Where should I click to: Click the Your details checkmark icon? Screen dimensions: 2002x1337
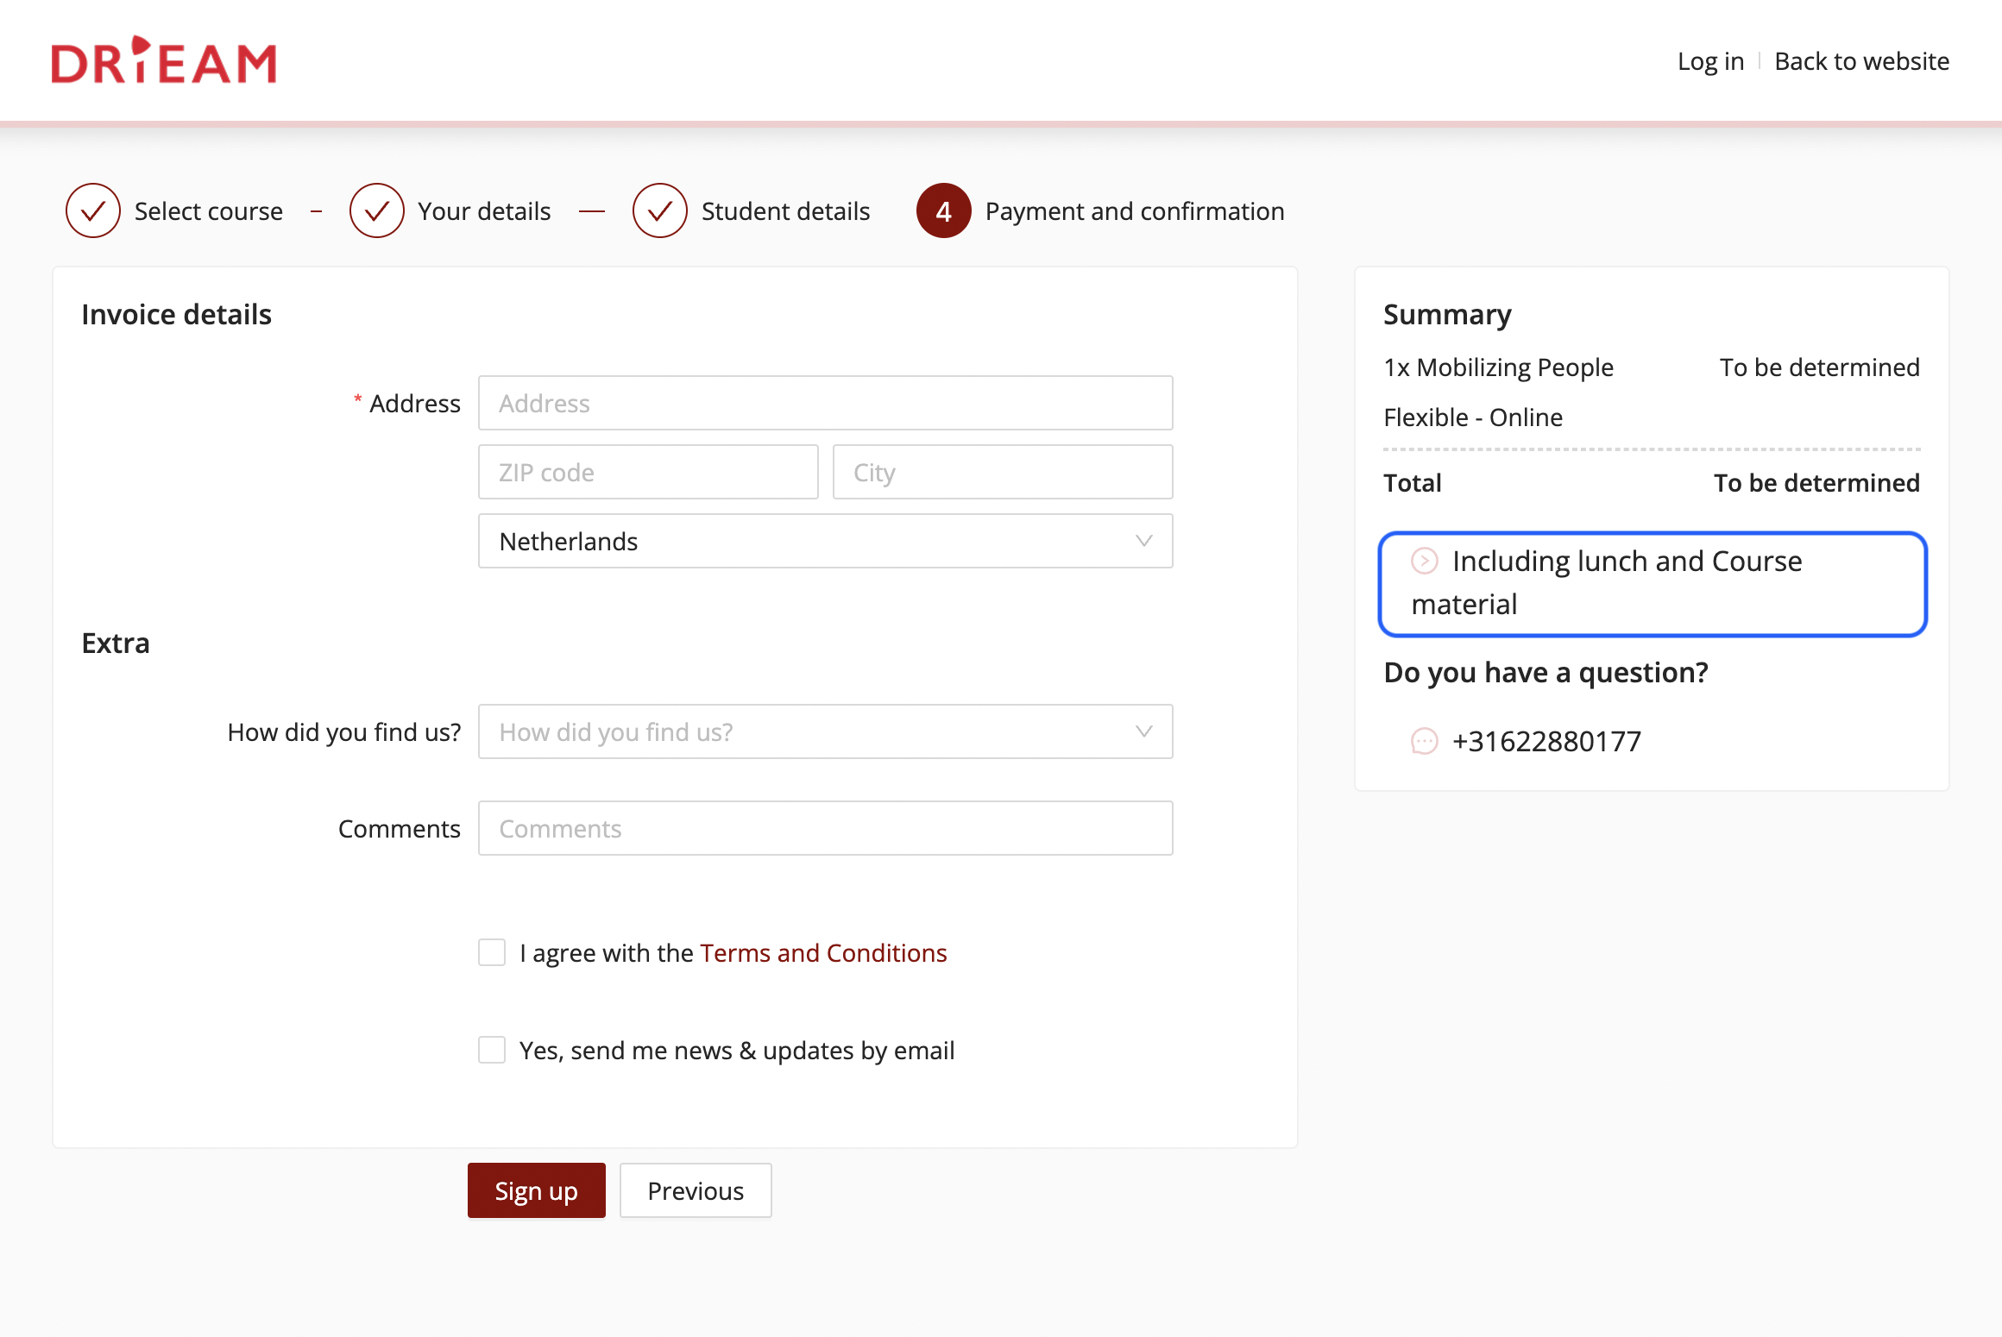(377, 210)
